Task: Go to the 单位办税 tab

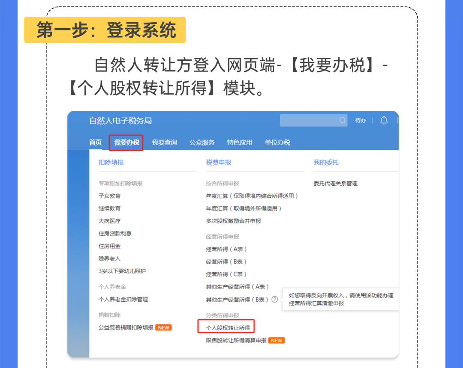Action: tap(277, 142)
